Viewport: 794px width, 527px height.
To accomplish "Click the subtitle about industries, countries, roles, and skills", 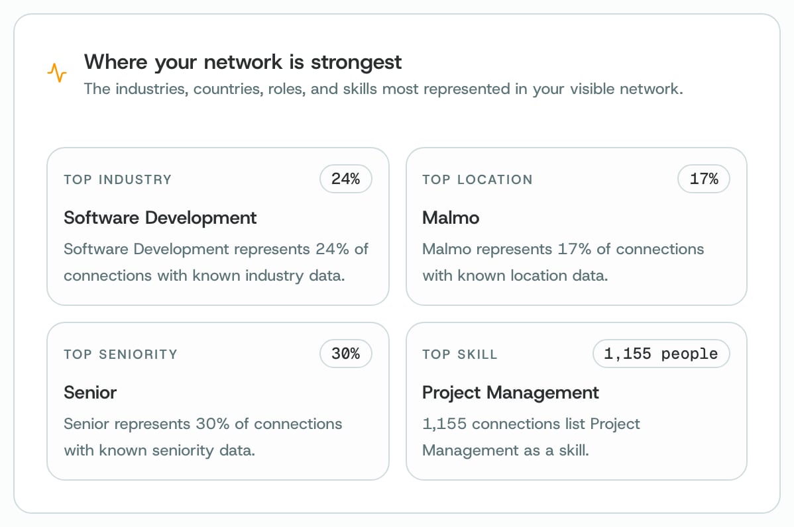I will [x=383, y=89].
